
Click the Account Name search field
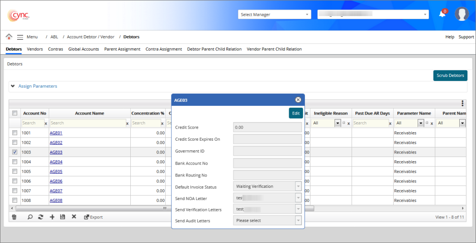click(87, 123)
